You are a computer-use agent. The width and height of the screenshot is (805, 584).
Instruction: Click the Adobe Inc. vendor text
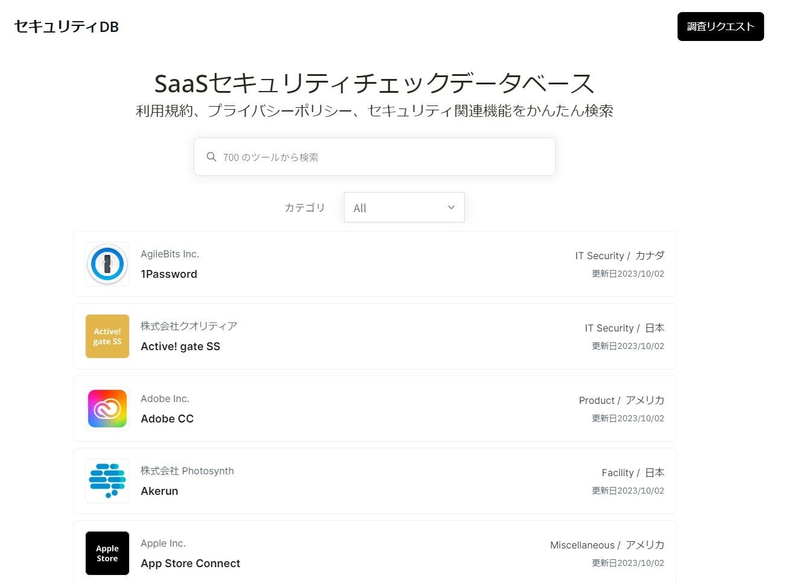click(x=165, y=399)
